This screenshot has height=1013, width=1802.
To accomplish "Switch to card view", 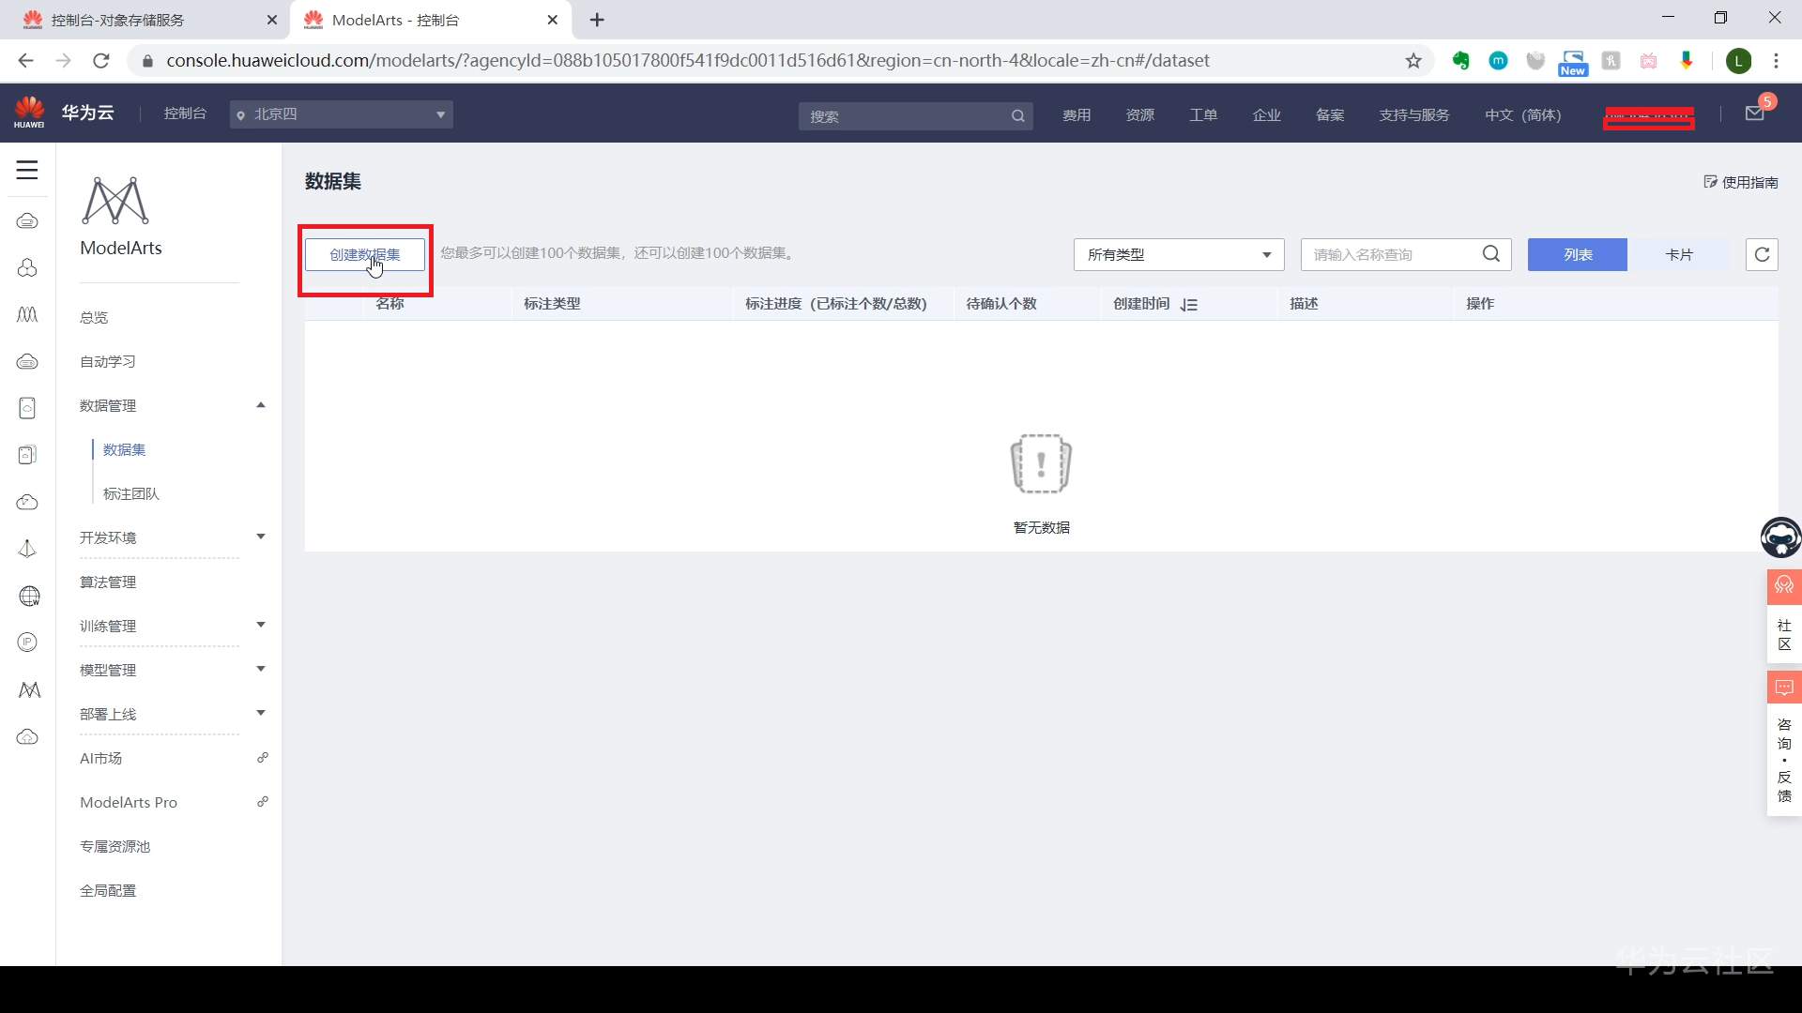I will 1678,254.
